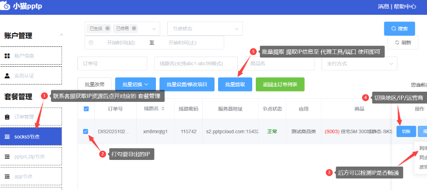Focus the 线路名 search field

[x=196, y=64]
